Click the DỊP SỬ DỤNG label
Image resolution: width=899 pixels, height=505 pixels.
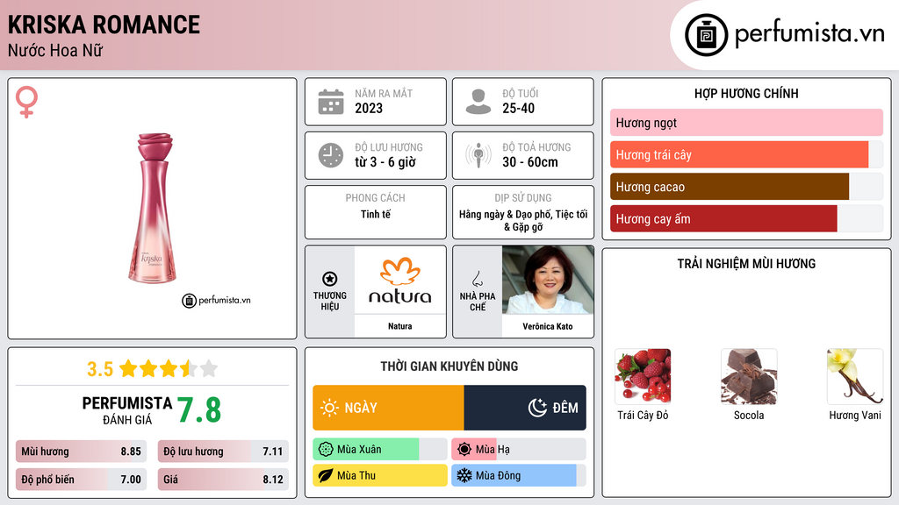tap(523, 198)
